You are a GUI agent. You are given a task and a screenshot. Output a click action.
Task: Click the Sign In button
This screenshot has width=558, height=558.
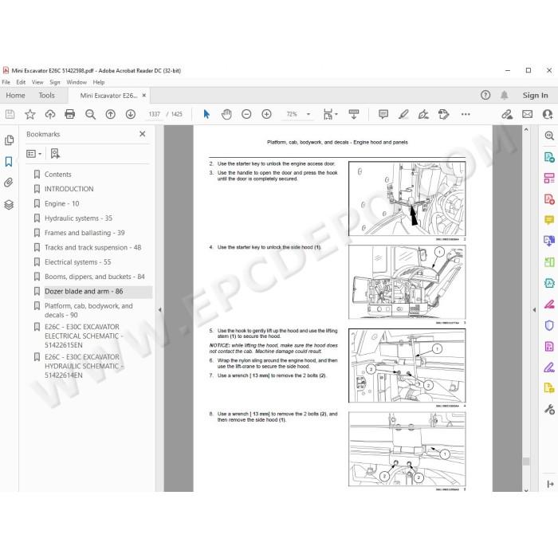click(535, 96)
